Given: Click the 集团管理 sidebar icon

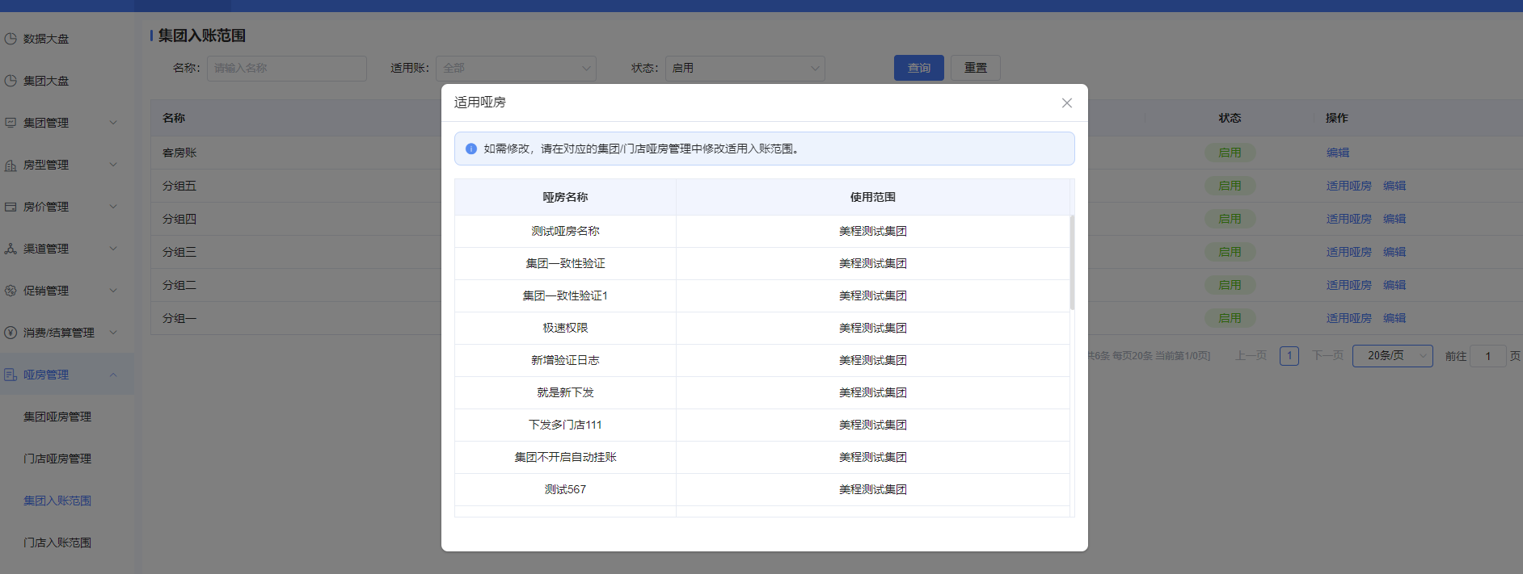Looking at the screenshot, I should 11,123.
